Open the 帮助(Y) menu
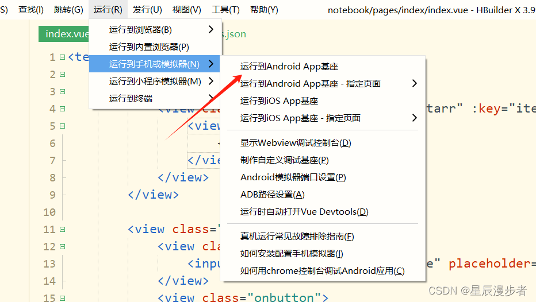This screenshot has width=536, height=302. pos(264,10)
